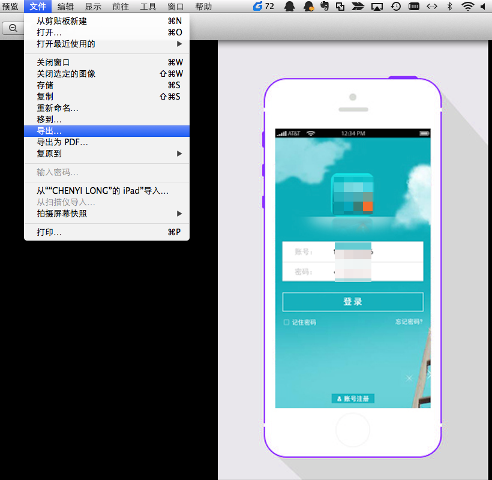Open the Sogou input icon showing 72
The image size is (492, 480).
coord(263,6)
